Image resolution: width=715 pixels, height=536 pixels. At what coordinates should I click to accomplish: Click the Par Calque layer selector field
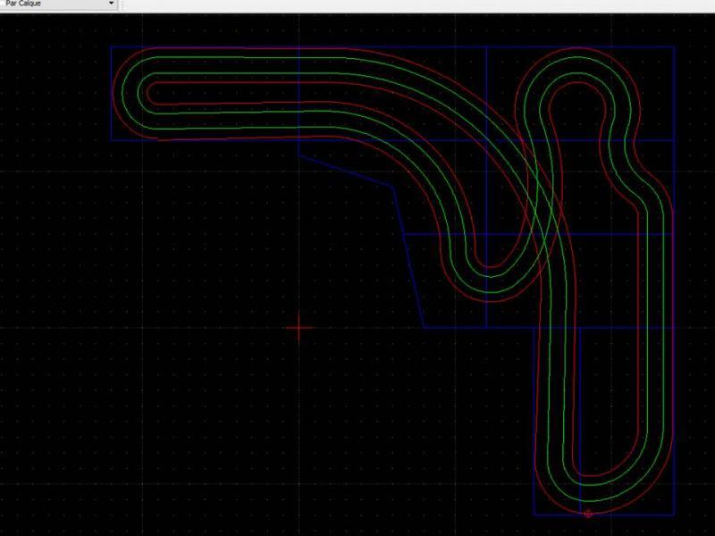pyautogui.click(x=54, y=4)
